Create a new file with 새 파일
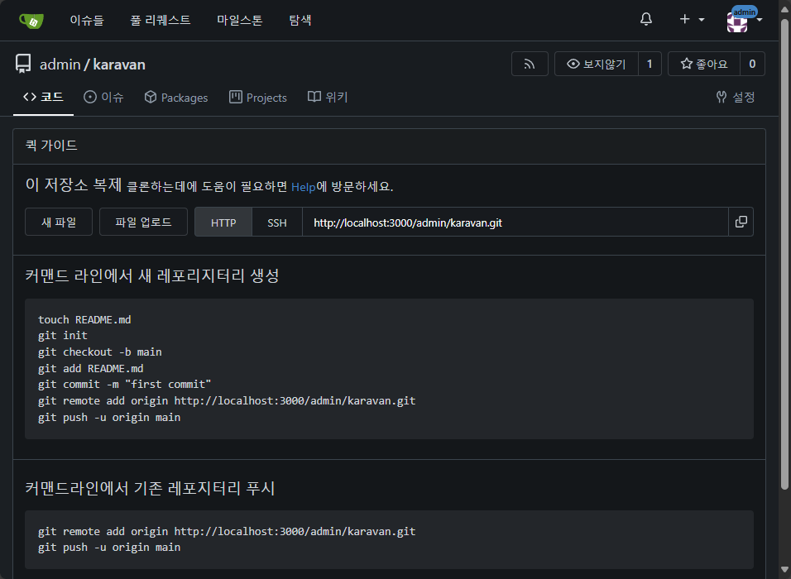This screenshot has height=579, width=791. pos(58,222)
